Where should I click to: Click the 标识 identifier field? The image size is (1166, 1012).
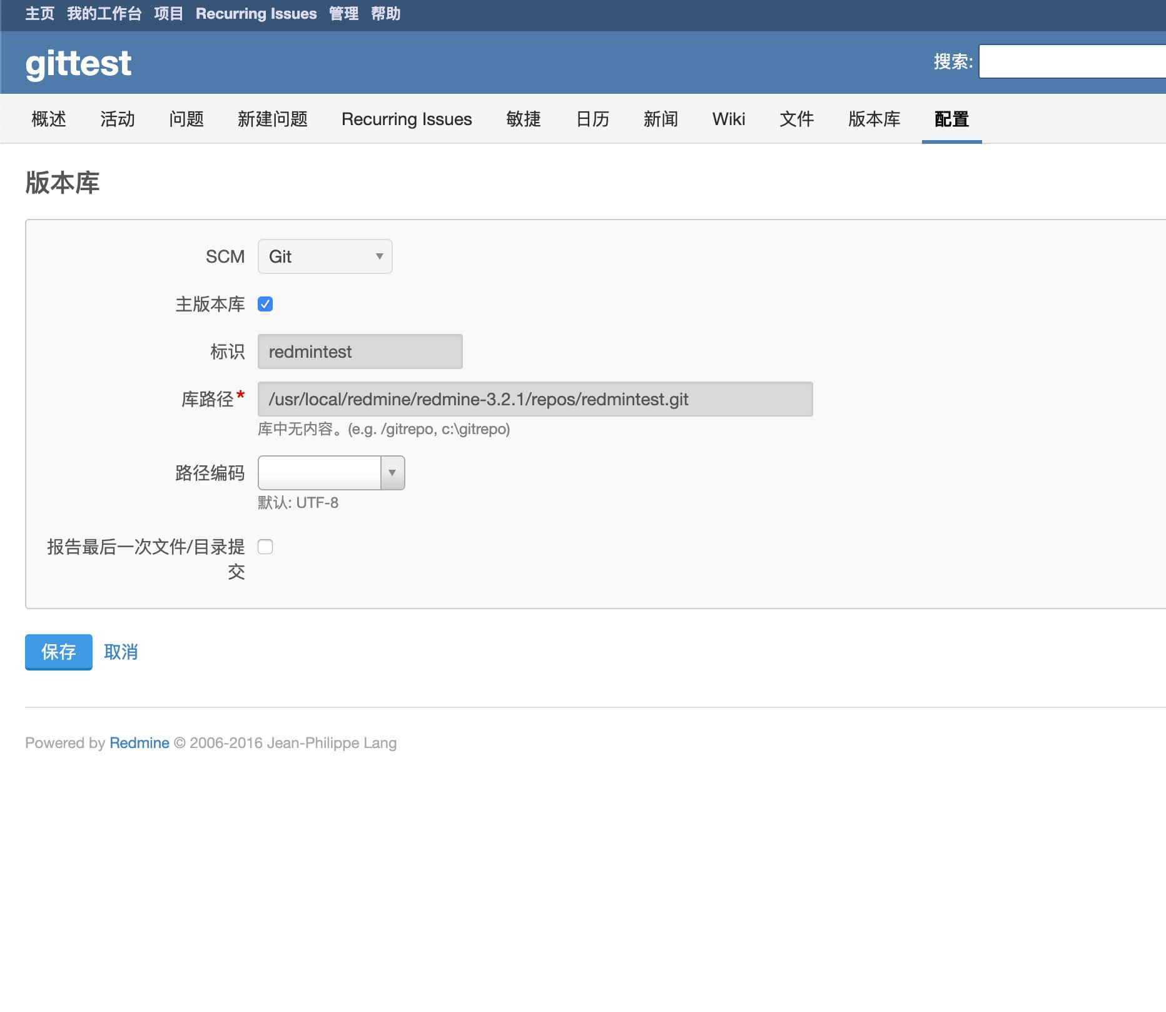tap(360, 352)
